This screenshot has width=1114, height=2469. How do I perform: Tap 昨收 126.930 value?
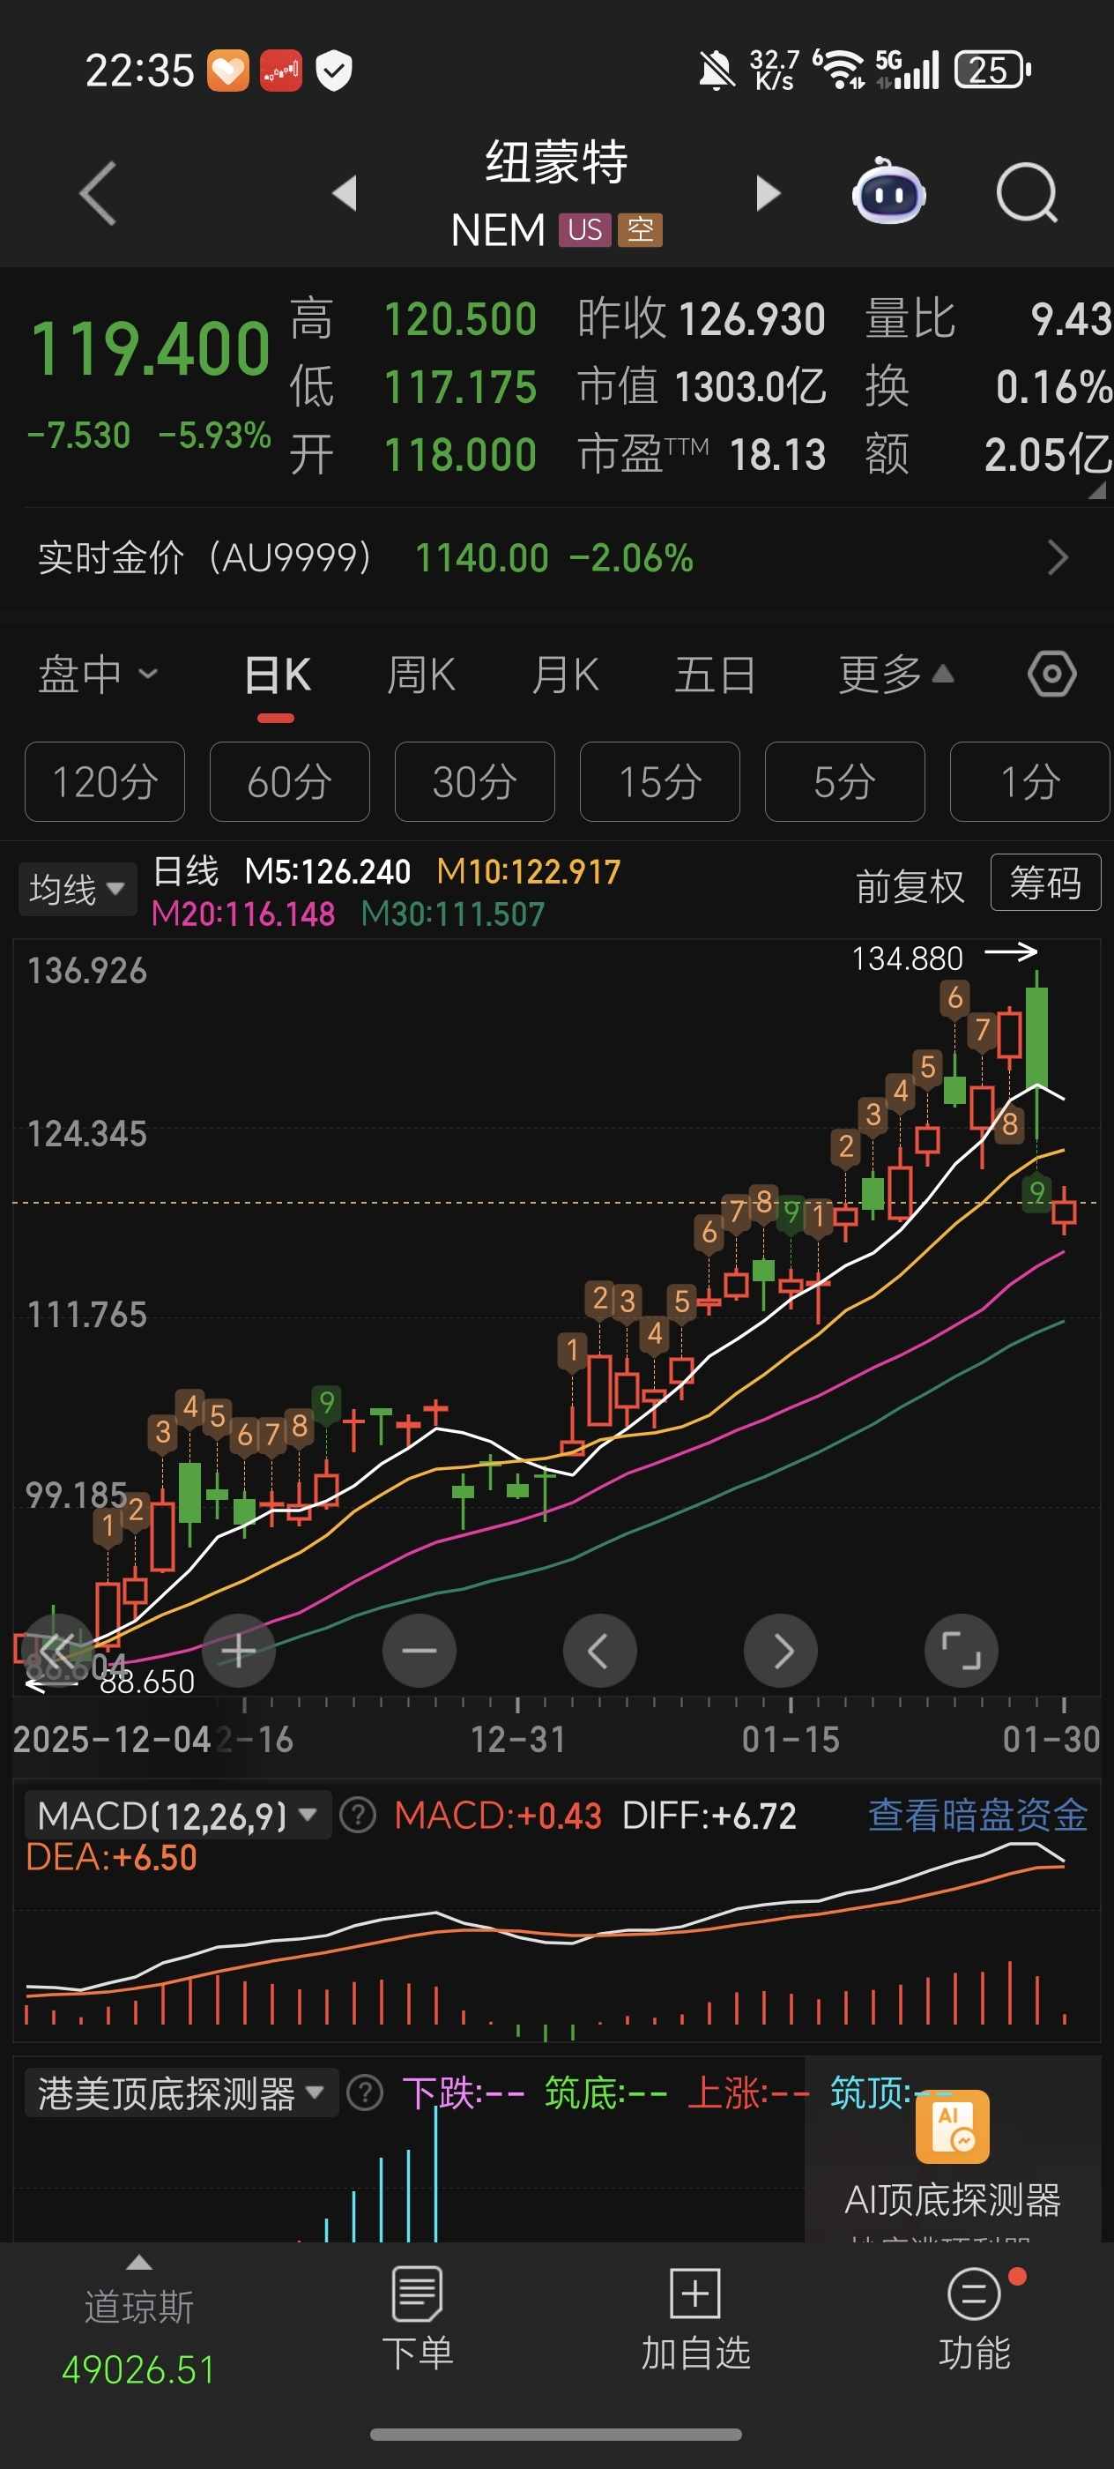click(x=752, y=319)
